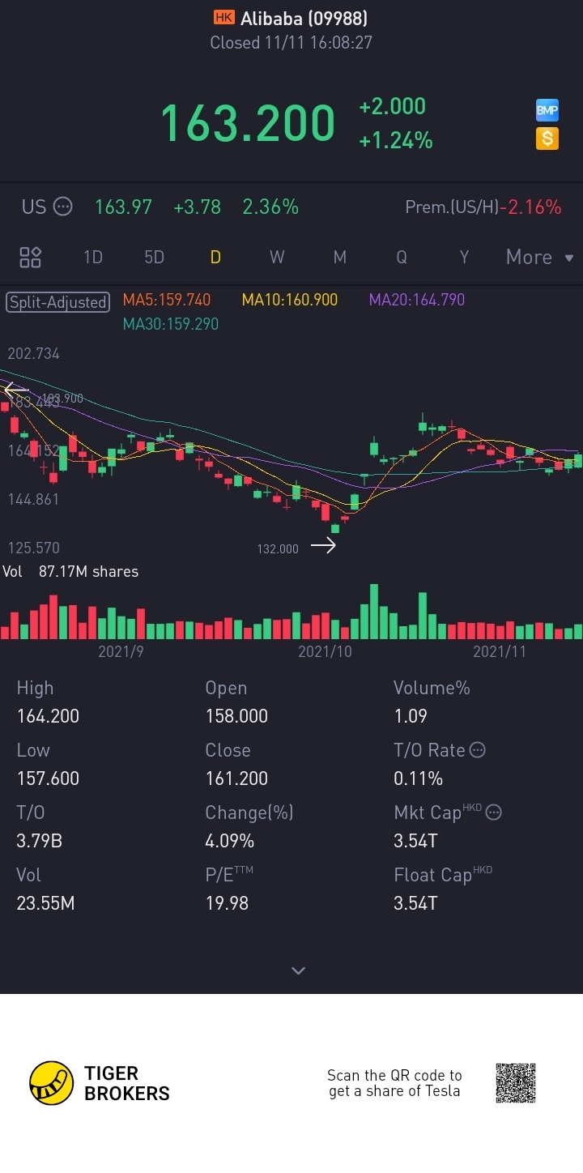
Task: Tap the Vol 87.17M shares label
Action: [70, 571]
